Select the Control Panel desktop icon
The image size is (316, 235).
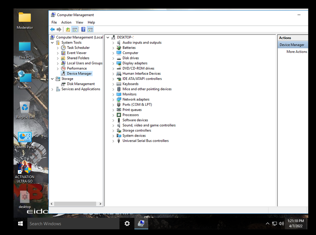[25, 140]
